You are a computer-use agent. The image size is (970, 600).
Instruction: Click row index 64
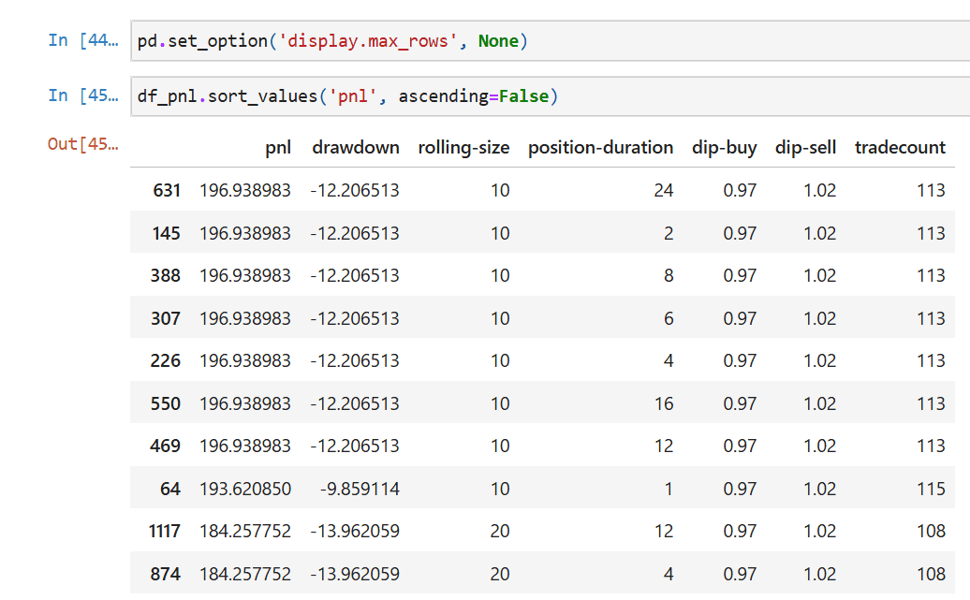170,489
